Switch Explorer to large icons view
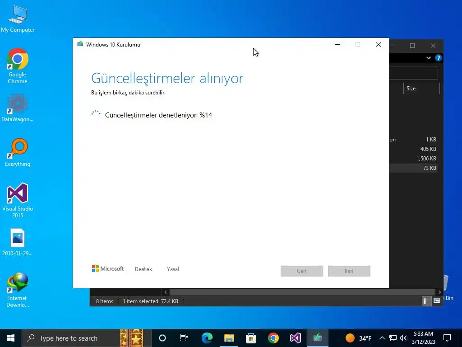Image resolution: width=462 pixels, height=347 pixels. pos(437,301)
